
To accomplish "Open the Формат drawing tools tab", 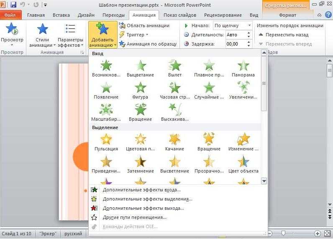I will click(287, 15).
